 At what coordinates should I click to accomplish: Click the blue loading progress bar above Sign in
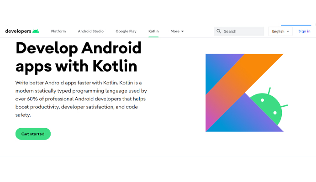(x=296, y=25)
